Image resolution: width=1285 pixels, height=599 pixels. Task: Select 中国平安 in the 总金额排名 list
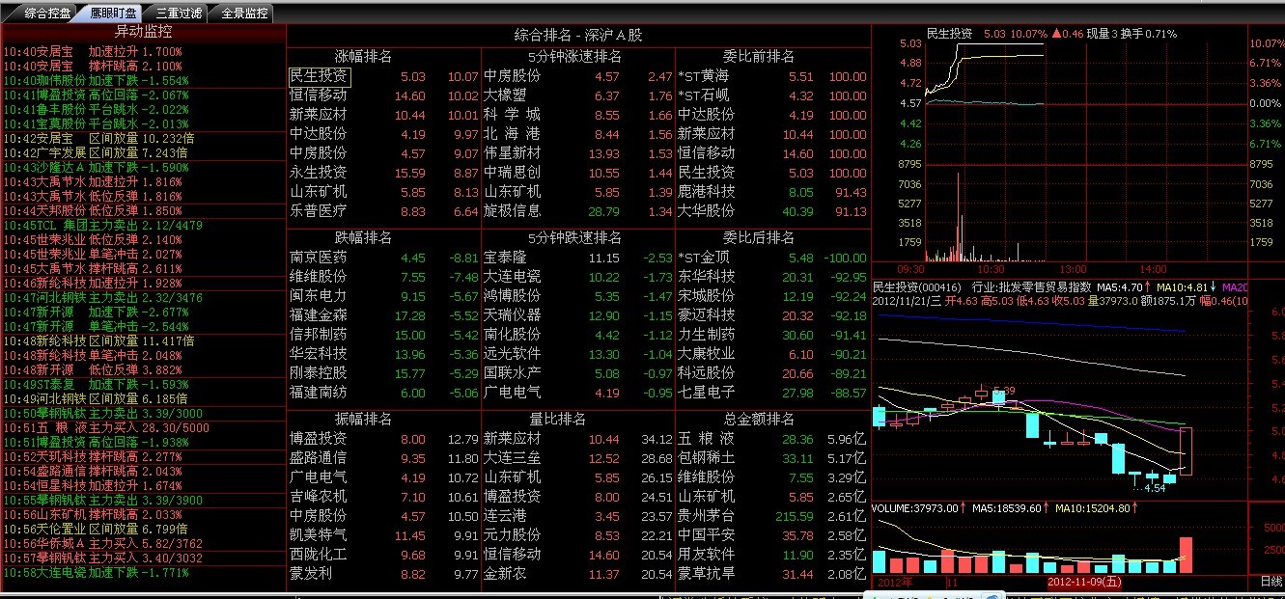(x=707, y=535)
